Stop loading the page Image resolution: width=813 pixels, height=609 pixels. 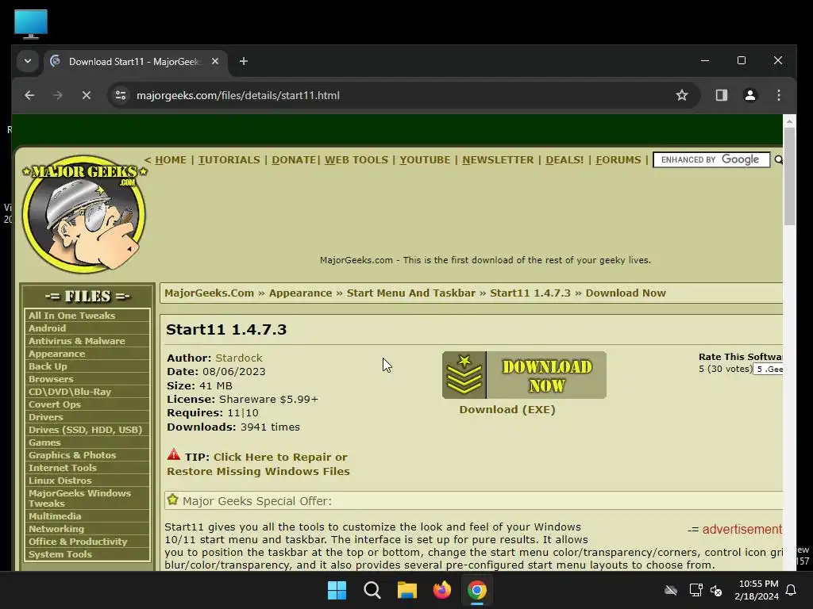tap(87, 95)
